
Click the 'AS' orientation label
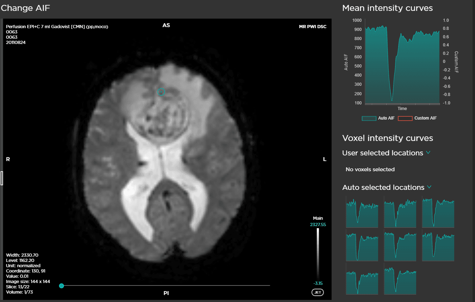click(x=166, y=25)
